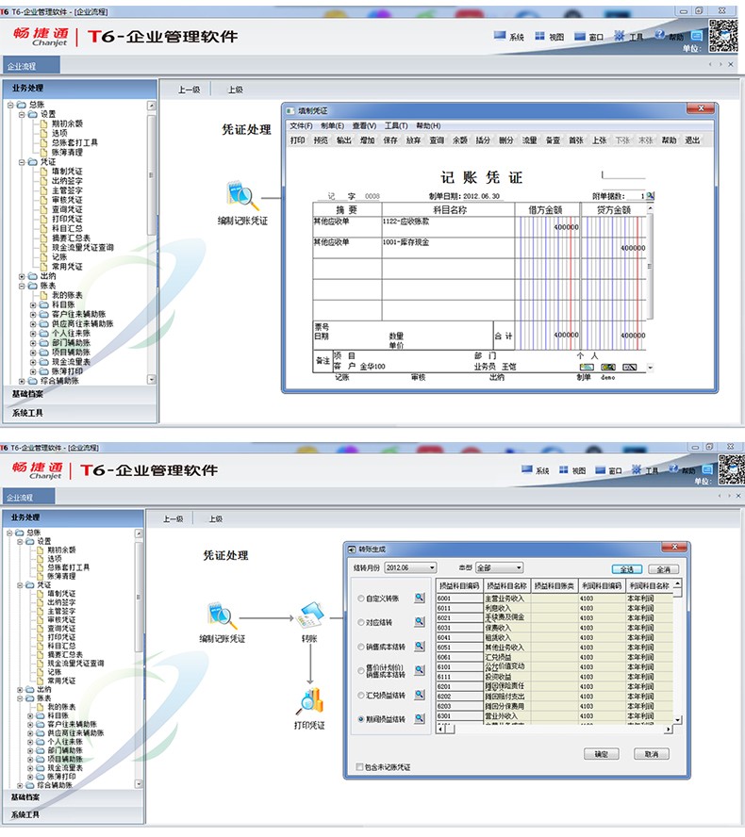Click the QR code in the upper window
Screen dimensions: 745x837
723,36
